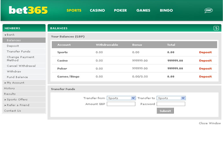The width and height of the screenshot is (223, 150).
Task: Expand the Refer a Friend section
Action: pos(24,105)
